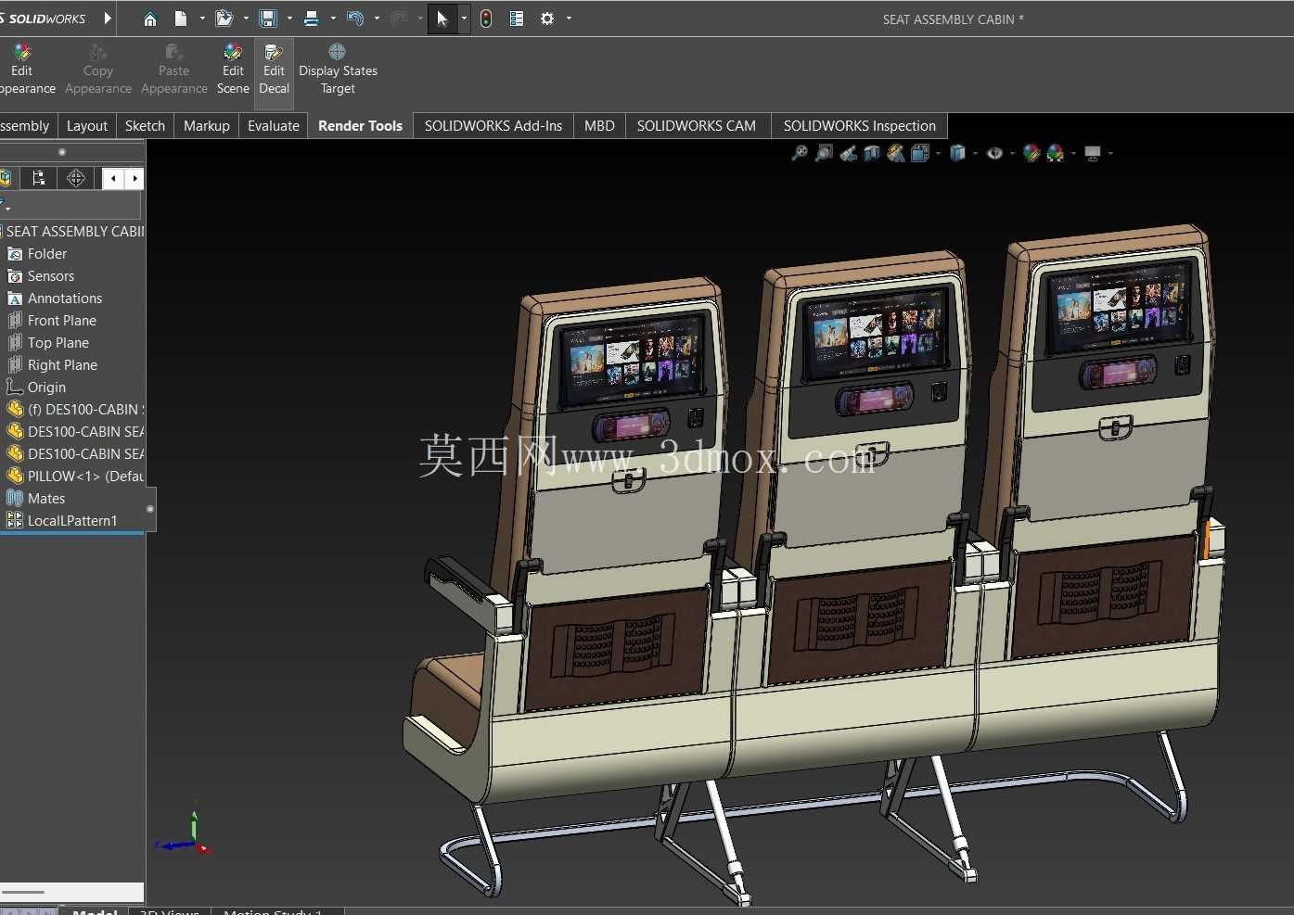
Task: Use the Zoom to Fit magnifier icon
Action: (800, 153)
